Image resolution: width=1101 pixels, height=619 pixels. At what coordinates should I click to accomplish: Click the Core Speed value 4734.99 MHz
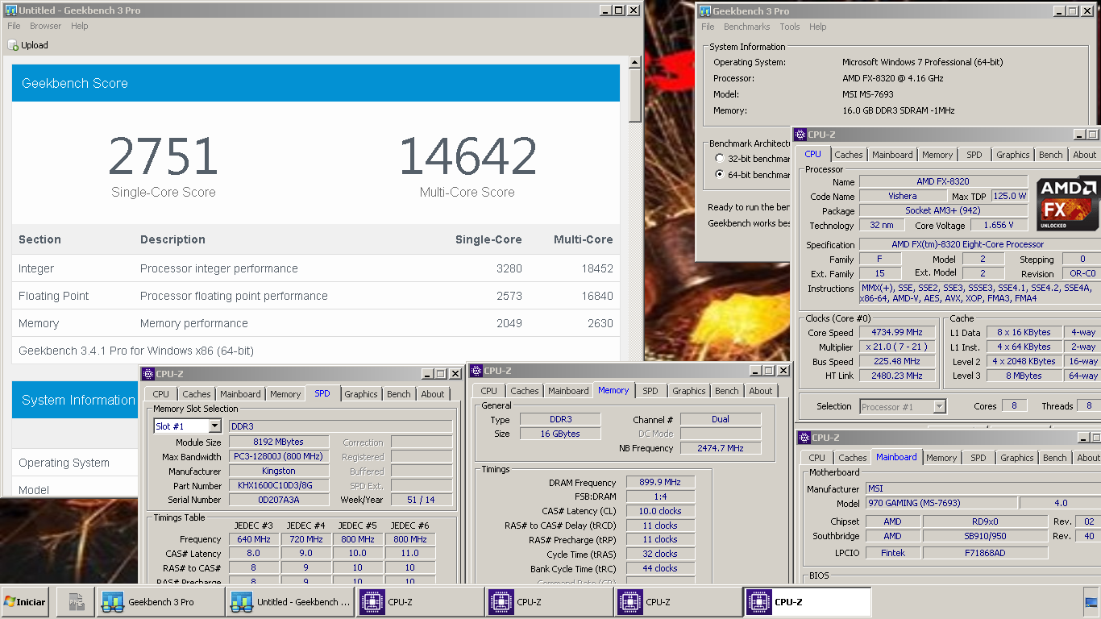896,332
